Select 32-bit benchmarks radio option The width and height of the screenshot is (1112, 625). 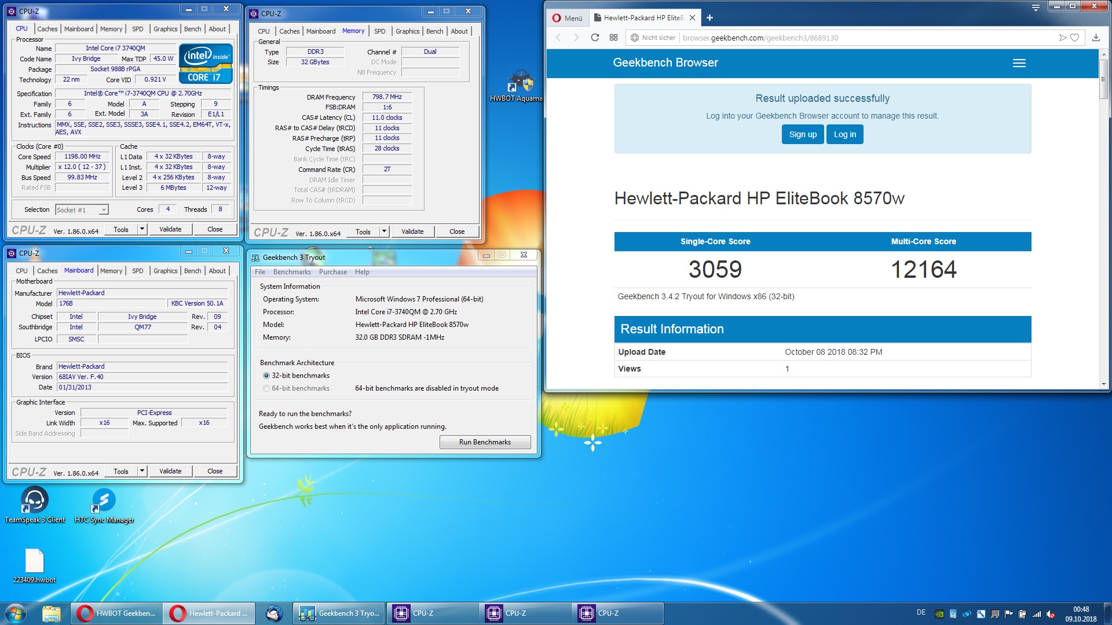point(266,376)
